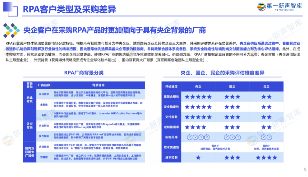This screenshot has width=308, height=177.
Task: Click the vendor name 九科信息
Action: [x=44, y=94]
